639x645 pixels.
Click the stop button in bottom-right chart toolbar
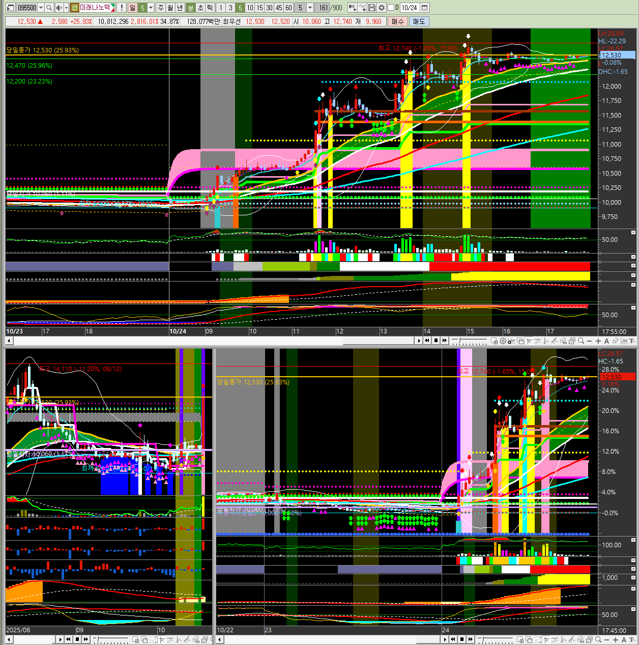coord(462,639)
